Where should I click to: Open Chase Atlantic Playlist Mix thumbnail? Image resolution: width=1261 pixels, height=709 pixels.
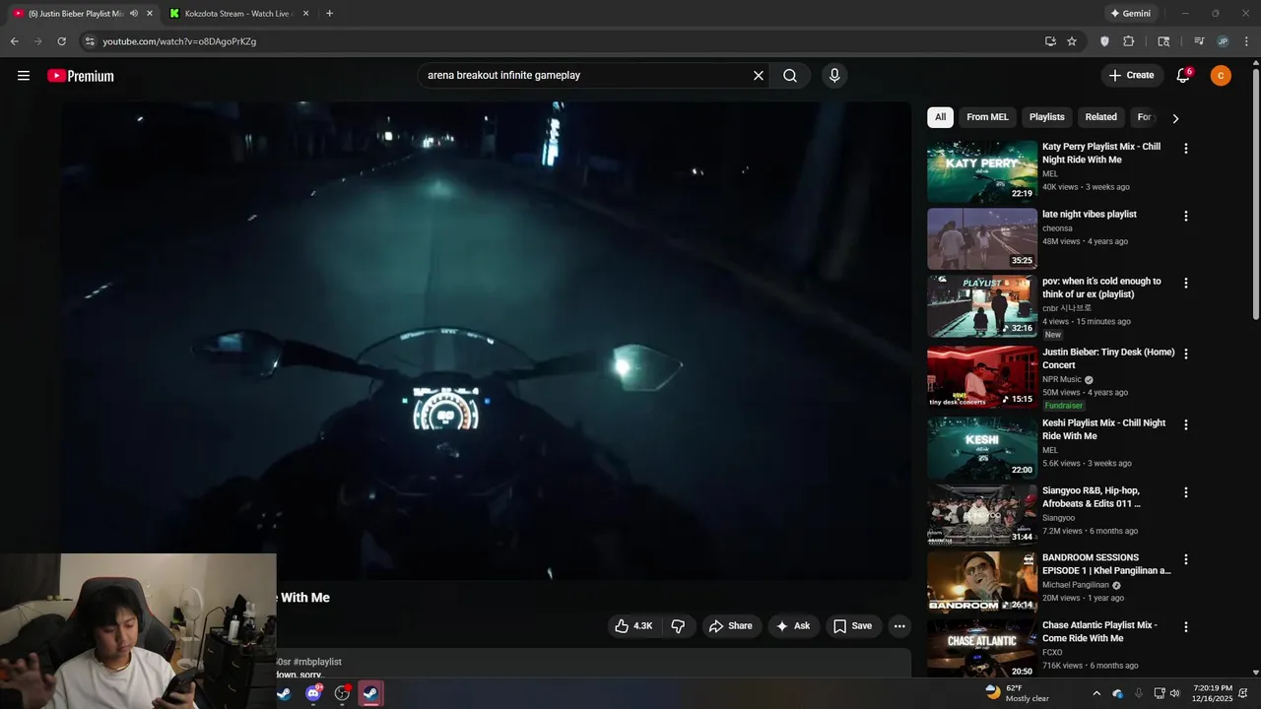(x=982, y=650)
